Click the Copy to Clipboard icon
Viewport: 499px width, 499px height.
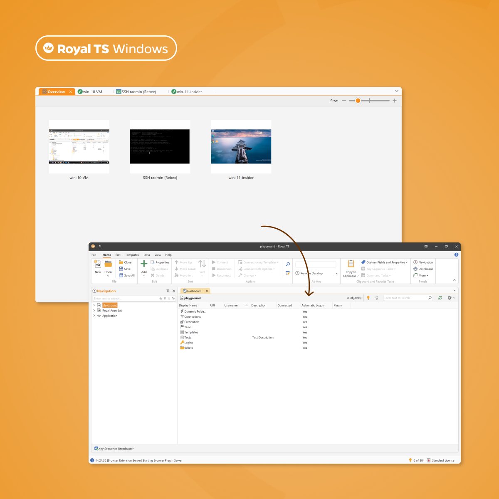pyautogui.click(x=351, y=264)
